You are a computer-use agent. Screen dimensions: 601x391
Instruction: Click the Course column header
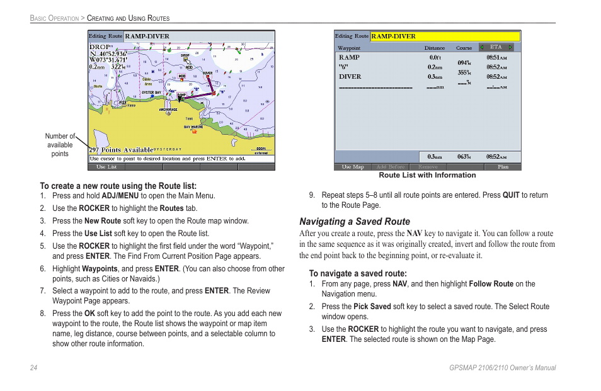click(x=464, y=48)
